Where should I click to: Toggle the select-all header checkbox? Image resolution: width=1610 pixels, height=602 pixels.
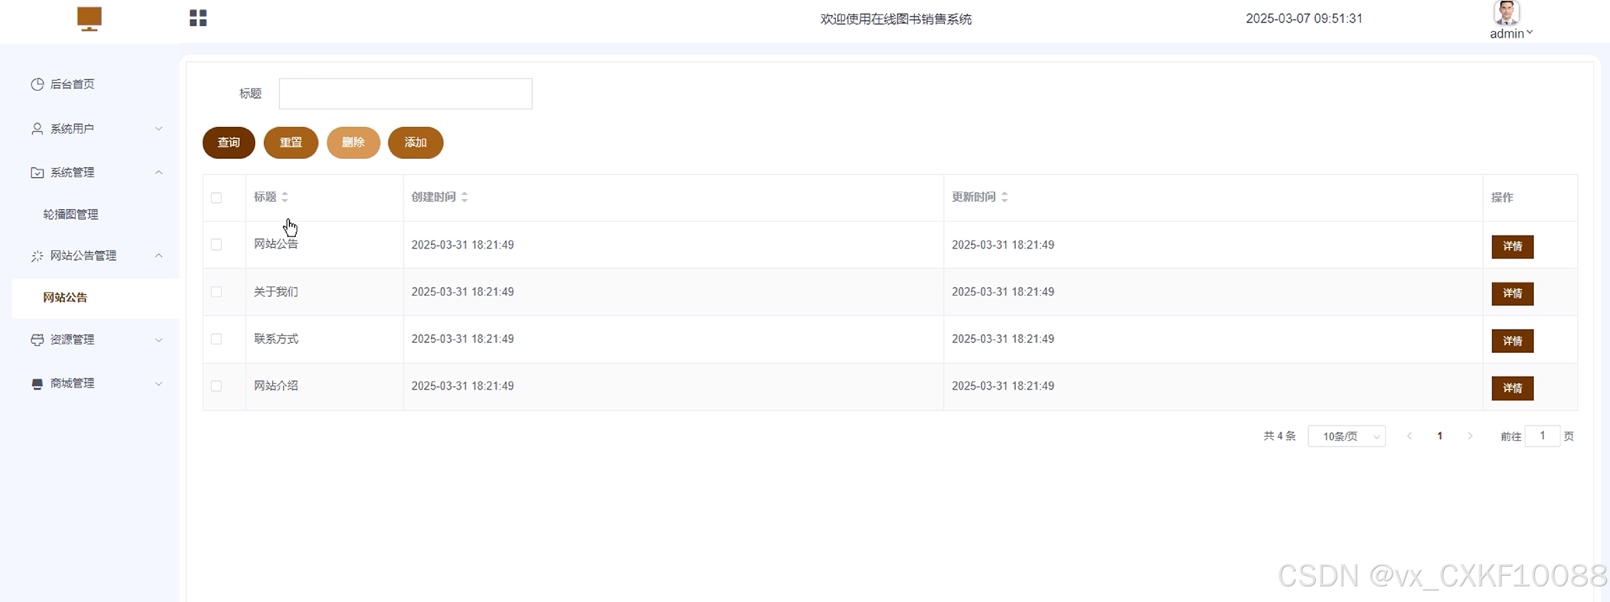coord(216,198)
